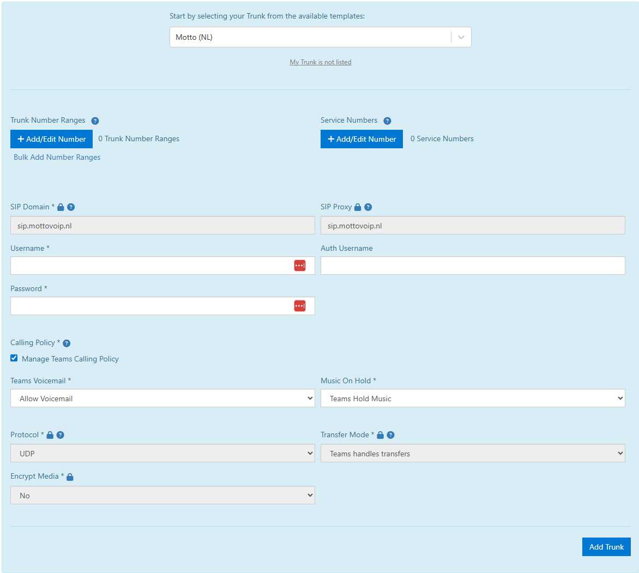
Task: Click the Transfer Mode help icon
Action: [390, 435]
